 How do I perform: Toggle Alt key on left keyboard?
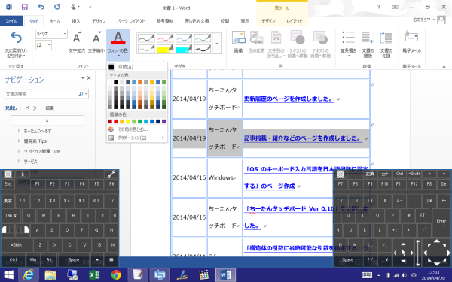(49, 260)
